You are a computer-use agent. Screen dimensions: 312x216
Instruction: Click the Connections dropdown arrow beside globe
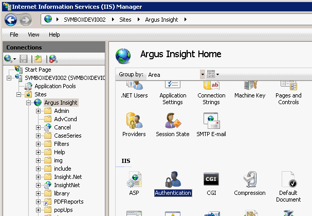click(x=14, y=59)
